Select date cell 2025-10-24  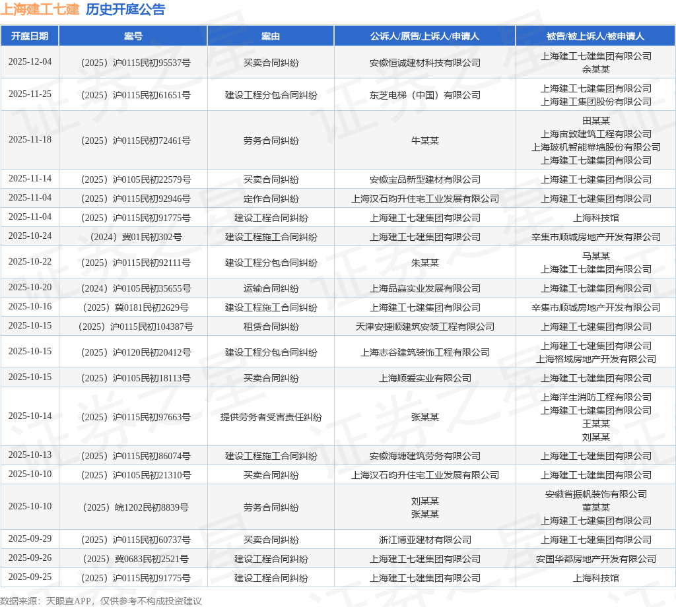(x=30, y=236)
